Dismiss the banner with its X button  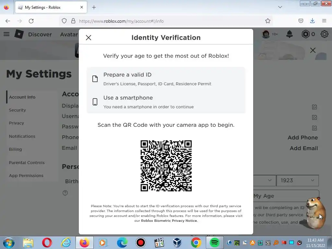coord(313,50)
